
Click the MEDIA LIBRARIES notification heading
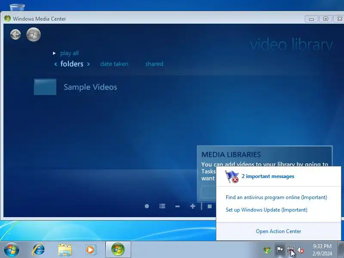point(231,155)
